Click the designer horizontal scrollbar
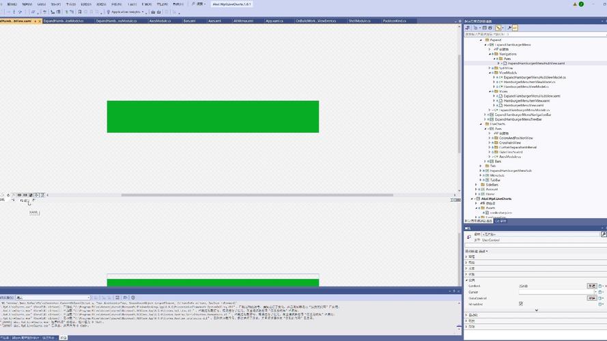Screen dimensions: 607x341 coord(273,195)
